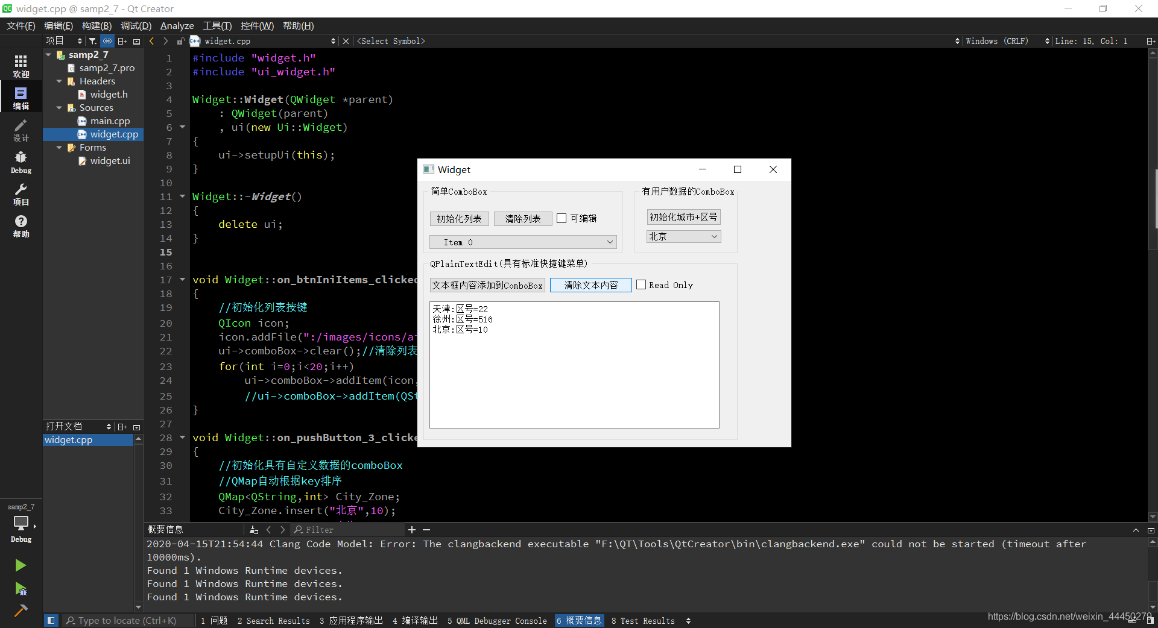Image resolution: width=1158 pixels, height=628 pixels.
Task: Open the 文件(F) menu
Action: point(21,26)
